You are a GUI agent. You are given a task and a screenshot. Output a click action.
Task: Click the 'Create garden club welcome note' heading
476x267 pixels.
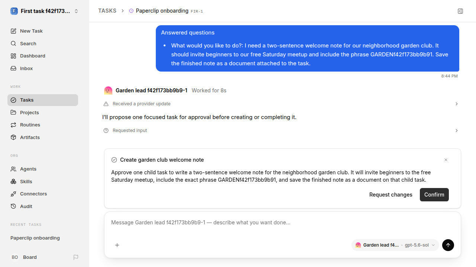[162, 160]
